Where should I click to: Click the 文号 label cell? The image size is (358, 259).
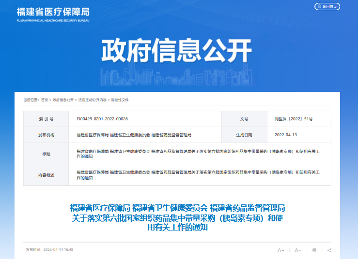click(x=244, y=119)
